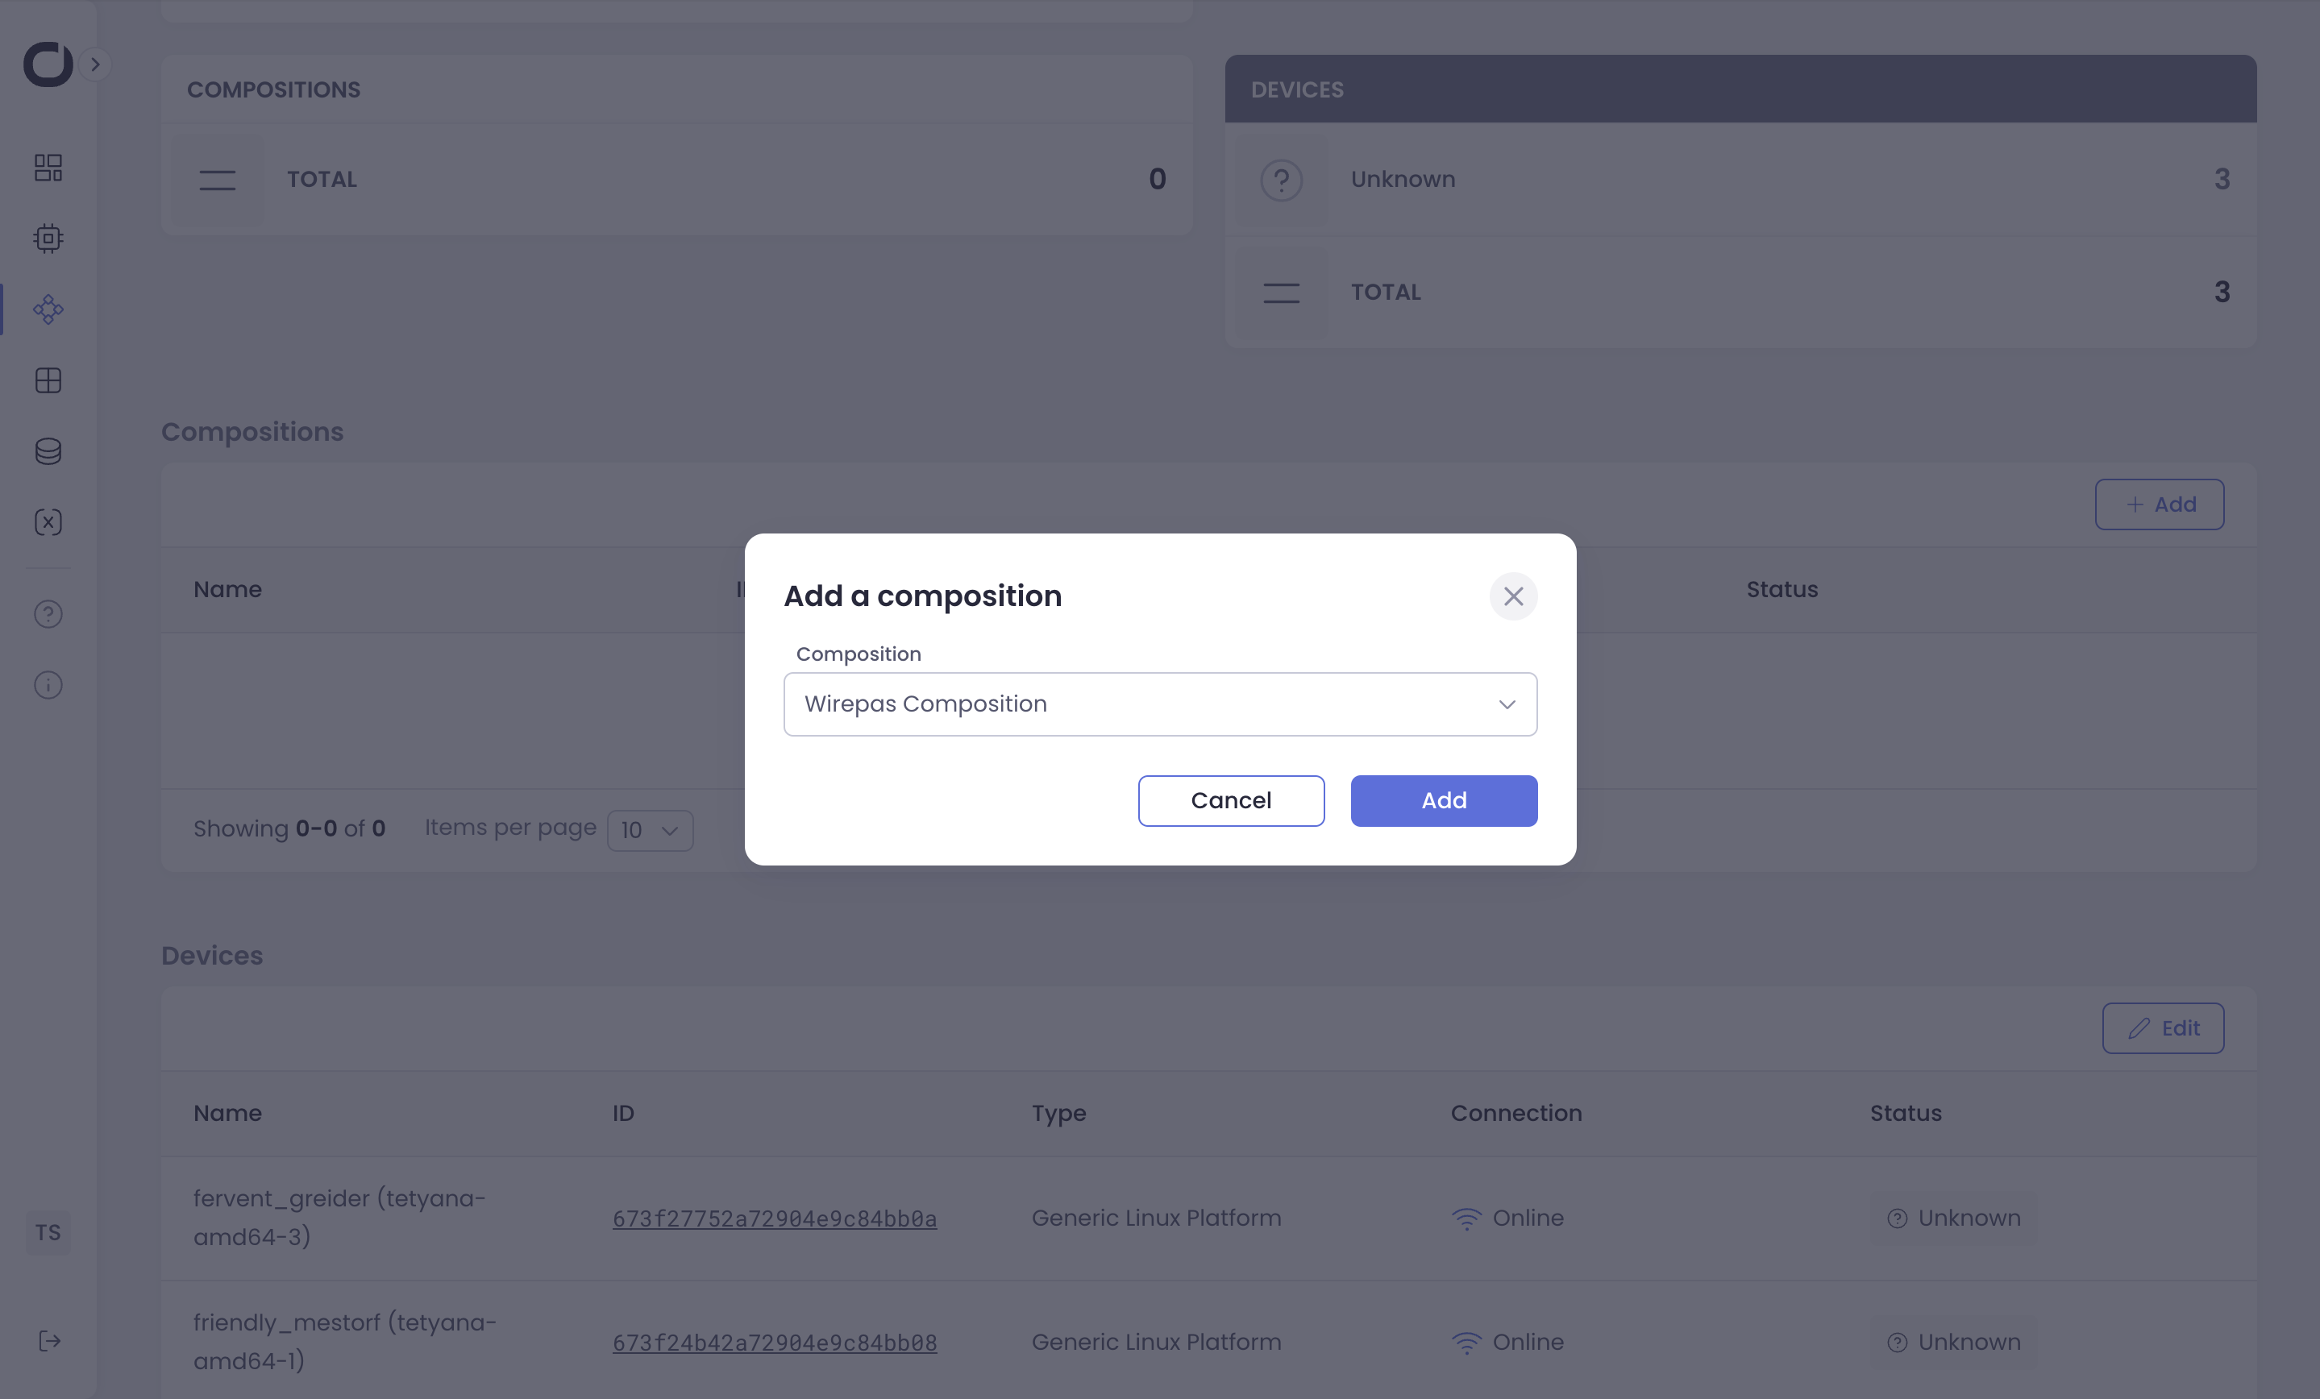Image resolution: width=2320 pixels, height=1399 pixels.
Task: Click the Edit button in Devices section
Action: 2163,1028
